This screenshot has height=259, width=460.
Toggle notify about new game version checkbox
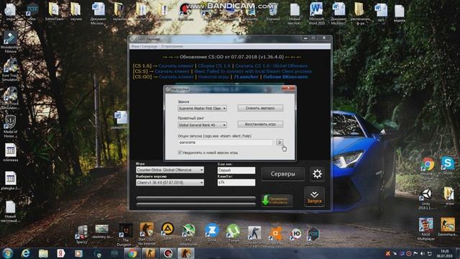point(180,153)
